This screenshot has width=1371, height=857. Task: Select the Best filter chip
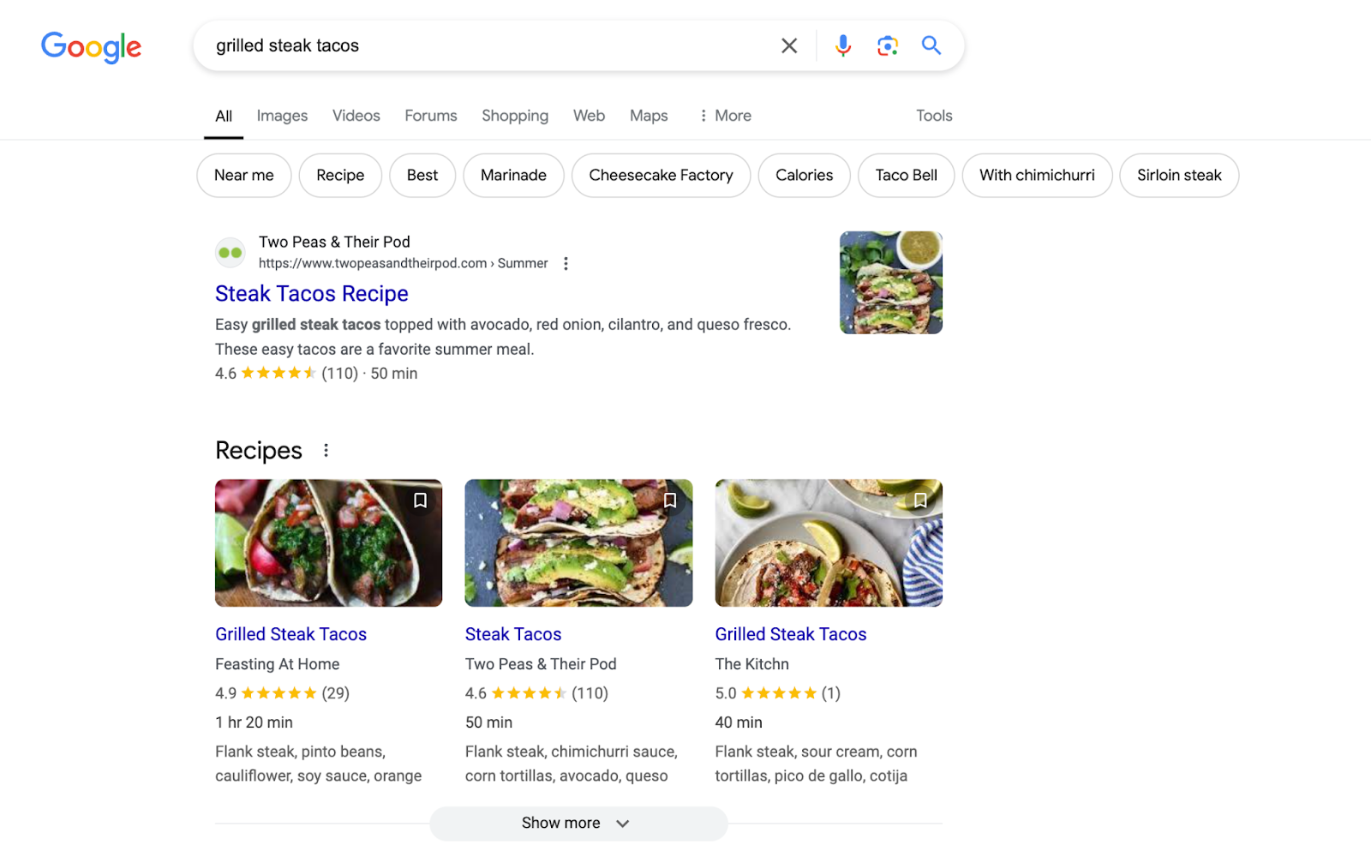[422, 176]
